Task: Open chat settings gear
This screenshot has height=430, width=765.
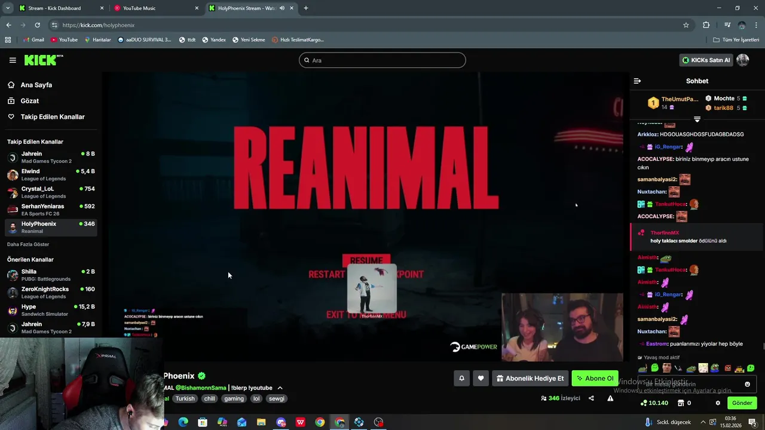Action: [718, 403]
